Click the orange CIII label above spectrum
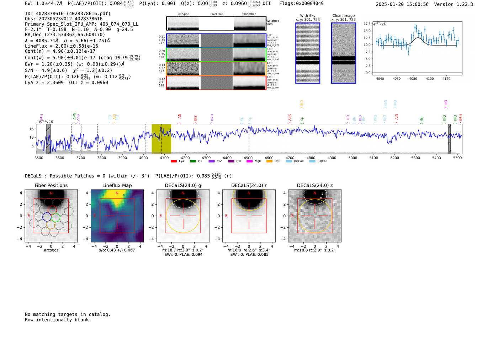Image resolution: width=498 pixels, height=339 pixels. 302,104
